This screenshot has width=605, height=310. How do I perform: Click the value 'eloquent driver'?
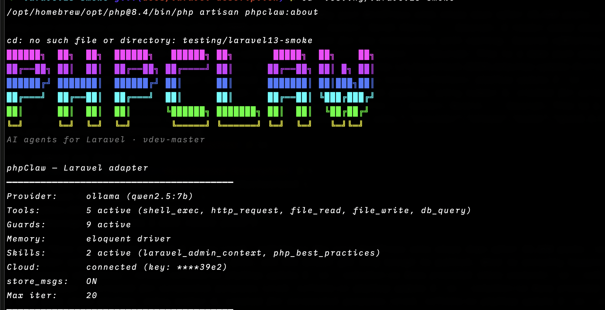tap(128, 239)
